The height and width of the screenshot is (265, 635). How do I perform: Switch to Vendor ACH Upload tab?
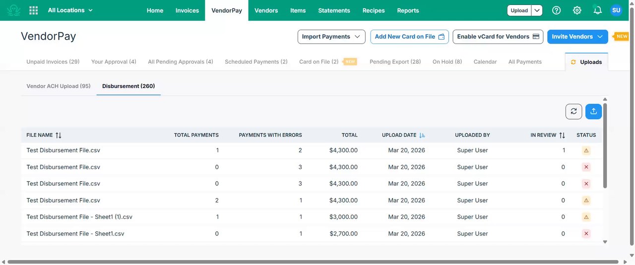pos(59,86)
